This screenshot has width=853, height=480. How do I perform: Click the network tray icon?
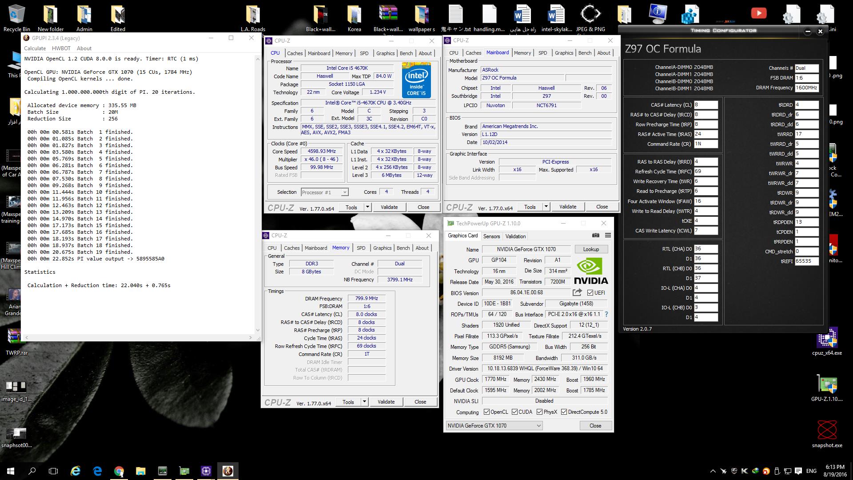click(787, 471)
